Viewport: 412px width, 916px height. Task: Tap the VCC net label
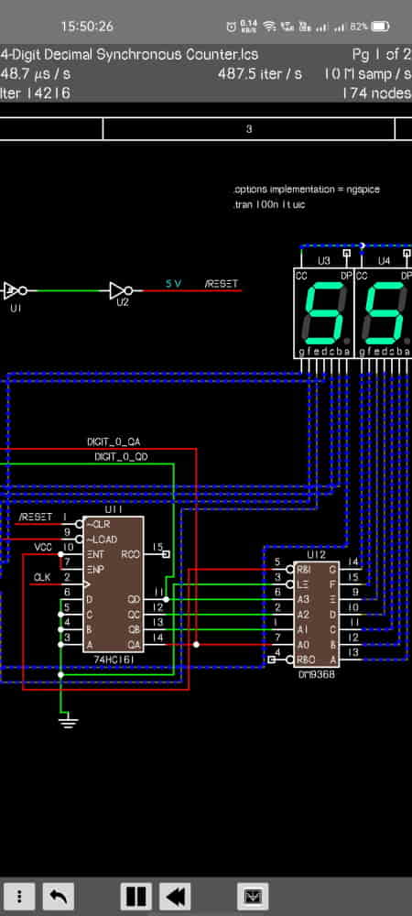tap(44, 548)
